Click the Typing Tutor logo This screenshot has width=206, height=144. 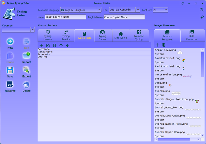[15, 13]
